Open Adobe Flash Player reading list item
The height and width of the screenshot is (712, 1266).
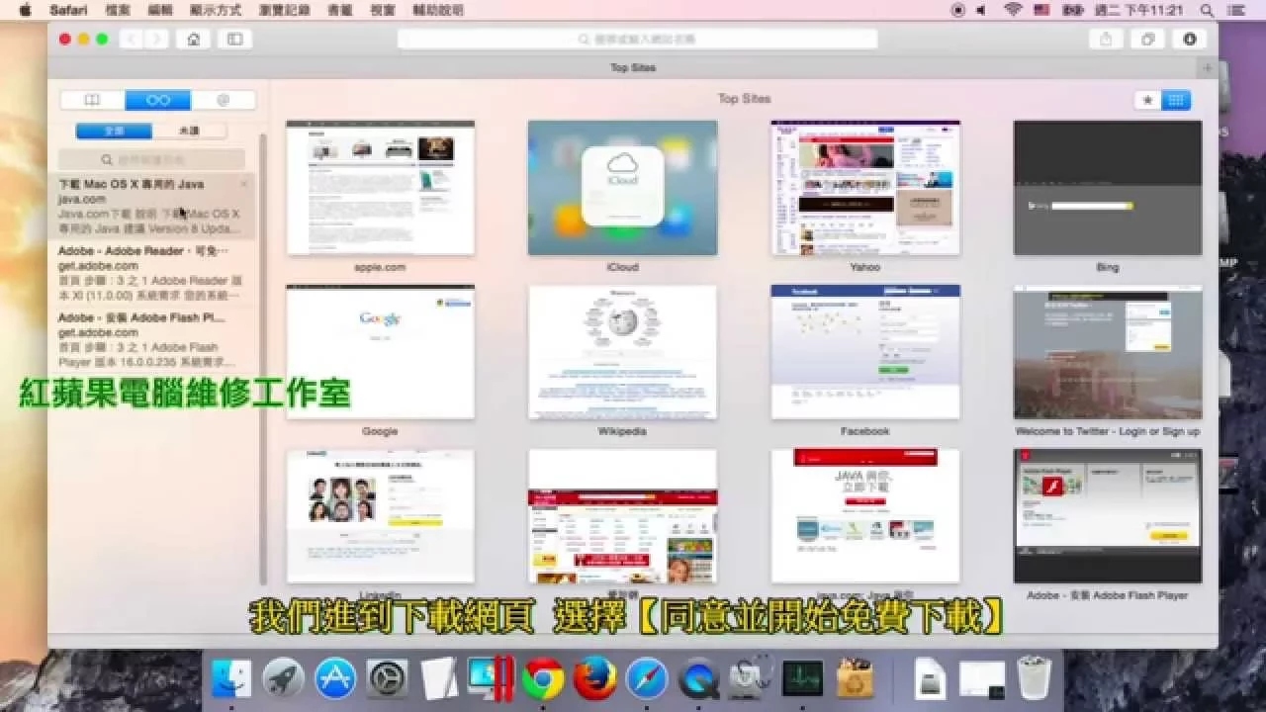coord(151,340)
